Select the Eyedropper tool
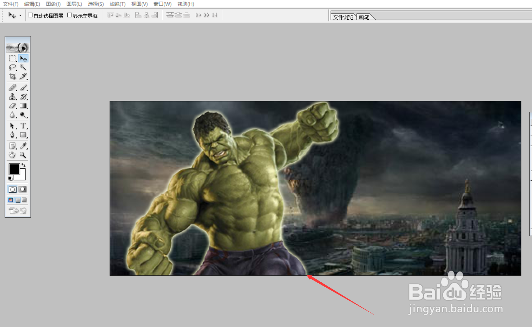Viewport: 532px width, 327px height. [x=23, y=146]
